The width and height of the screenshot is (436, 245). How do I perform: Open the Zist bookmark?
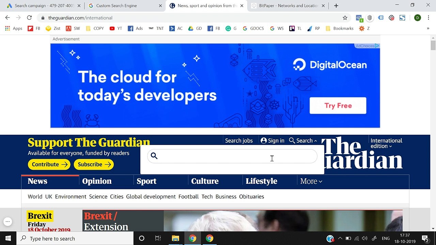pos(53,29)
